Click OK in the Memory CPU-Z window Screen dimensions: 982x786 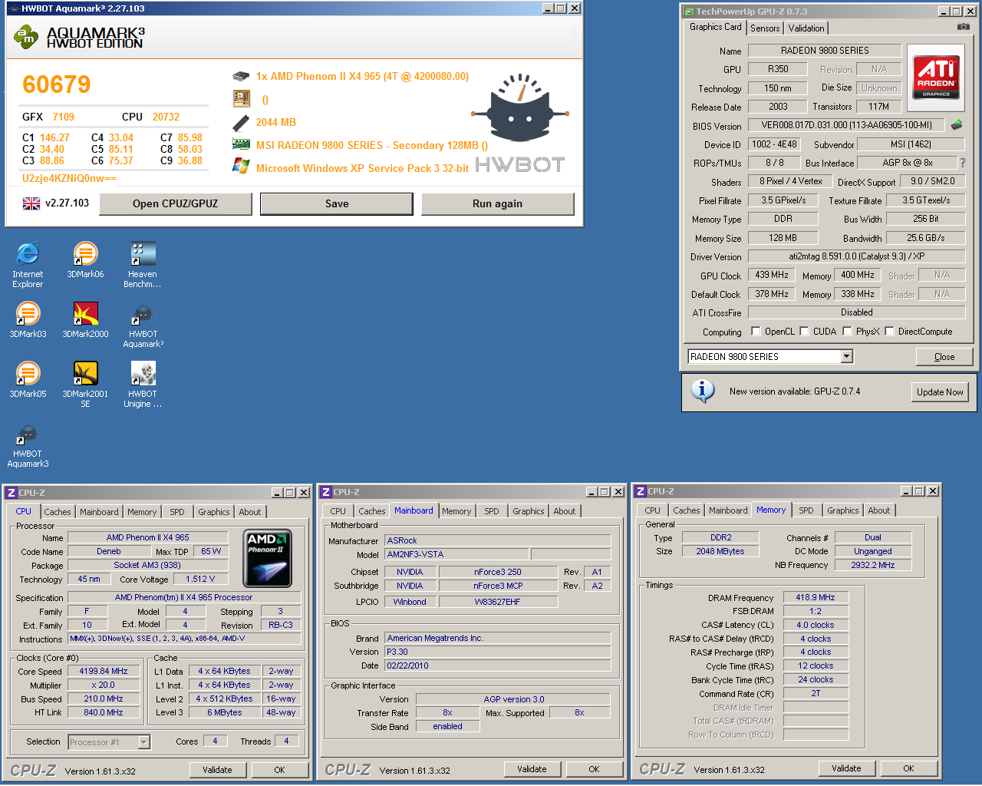[x=908, y=768]
